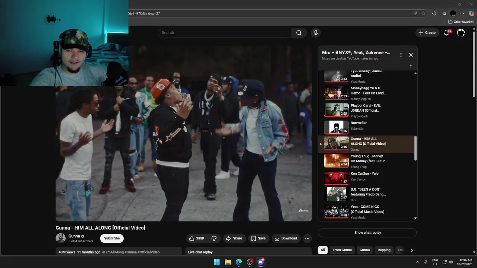This screenshot has height=268, width=477.
Task: Open Gunna channel name link
Action: pos(74,236)
